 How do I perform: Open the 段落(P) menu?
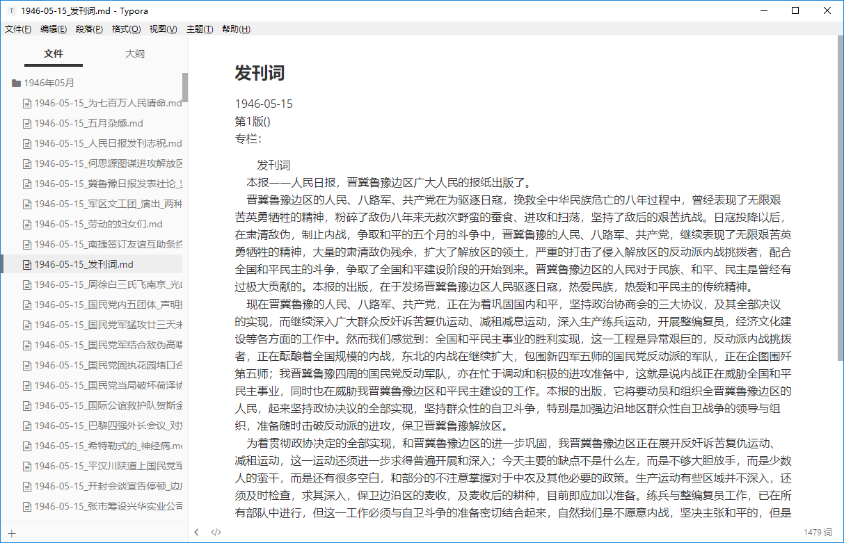89,29
